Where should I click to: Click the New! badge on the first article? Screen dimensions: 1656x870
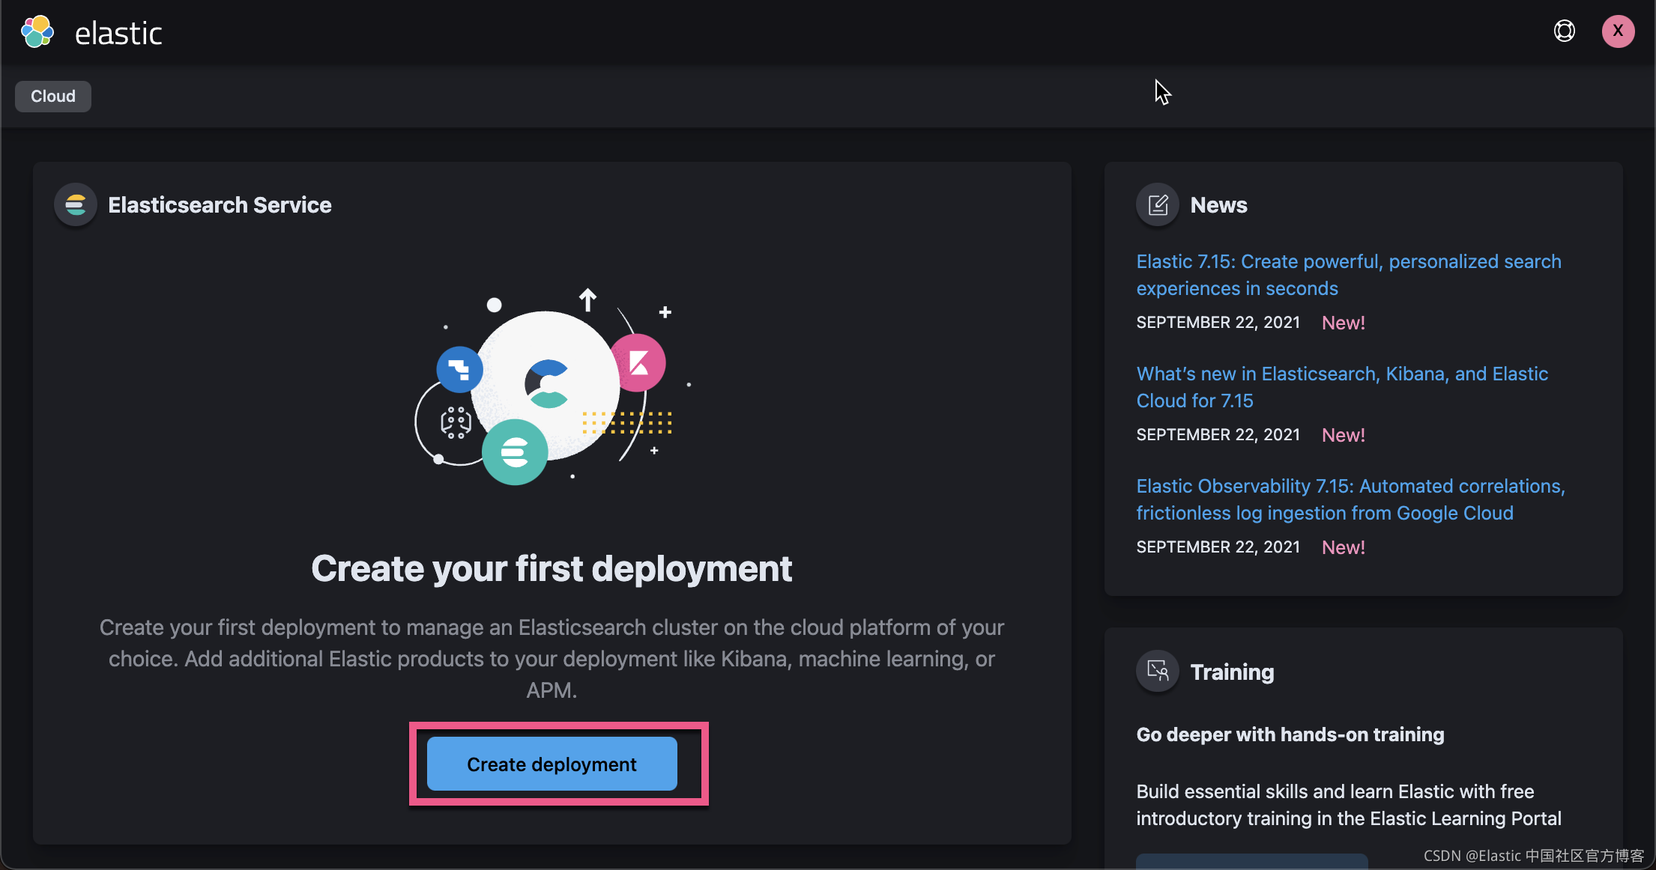pyautogui.click(x=1343, y=322)
